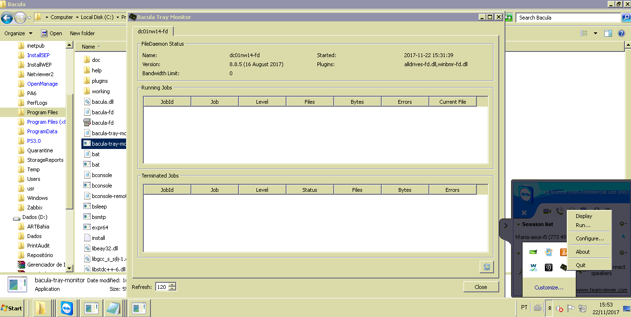The width and height of the screenshot is (631, 317).
Task: Collapse the TeamViewer side panel arrow
Action: [505, 226]
